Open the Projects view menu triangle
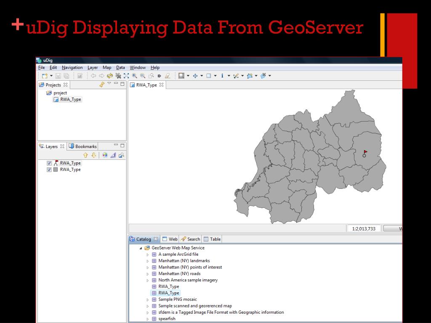 tap(109, 83)
